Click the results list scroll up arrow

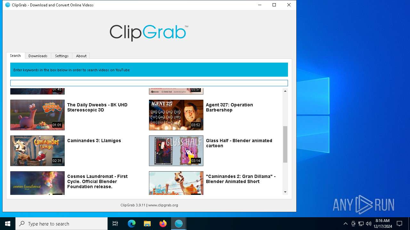pos(285,91)
